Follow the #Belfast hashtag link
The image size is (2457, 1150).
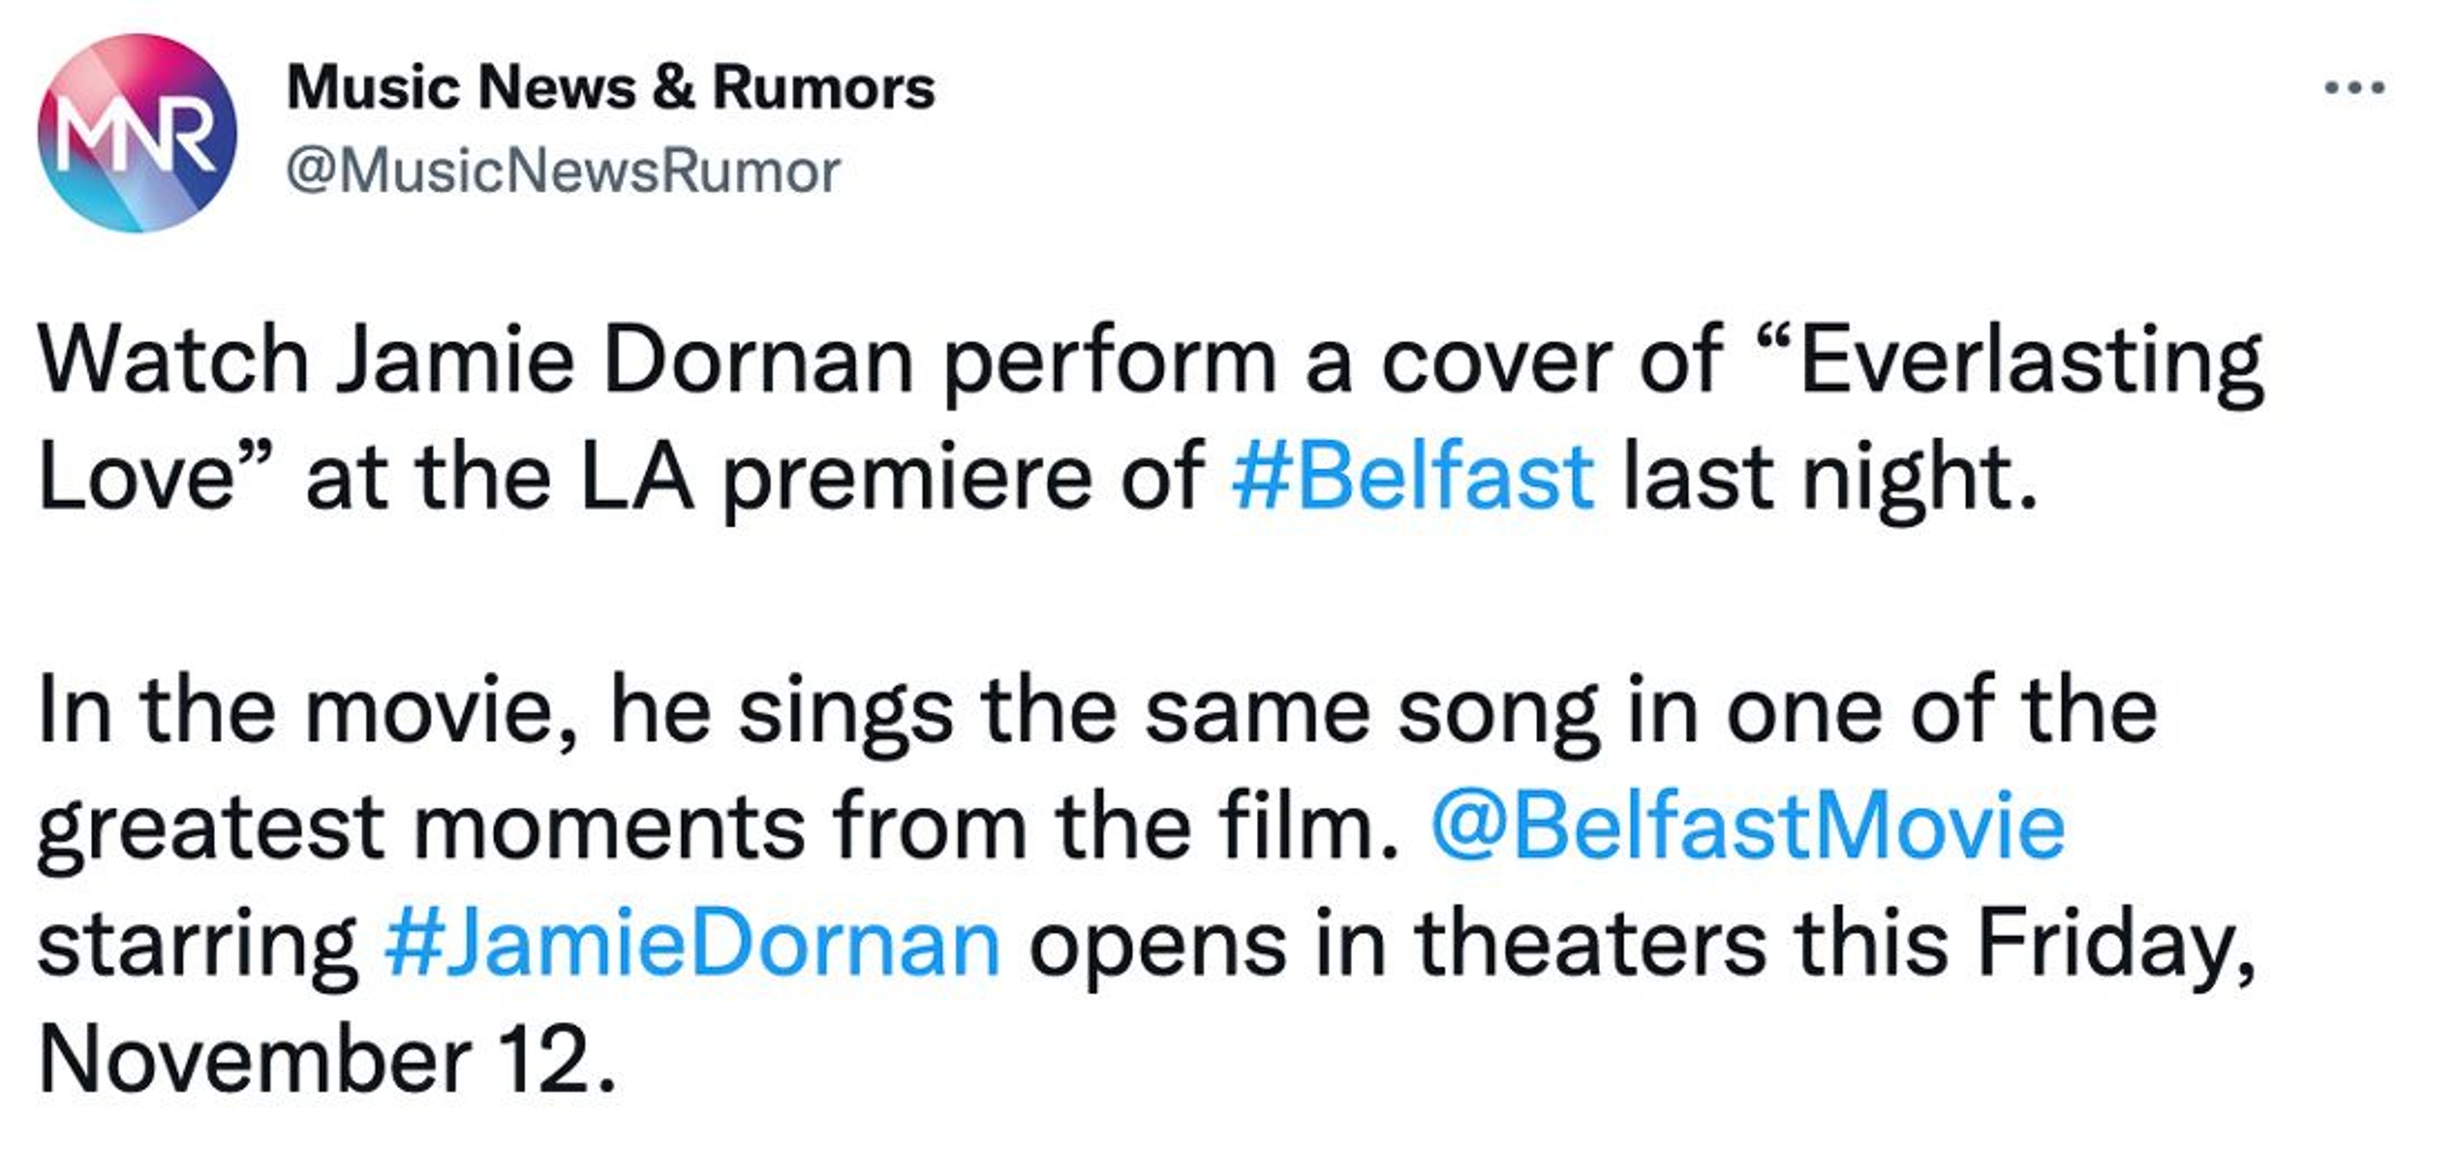coord(1413,475)
